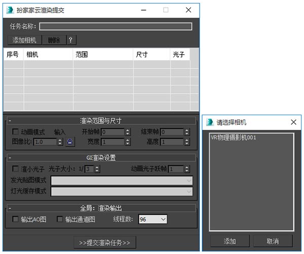Image resolution: width=304 pixels, height=254 pixels.
Task: Click the 相机 column header
Action: 48,54
